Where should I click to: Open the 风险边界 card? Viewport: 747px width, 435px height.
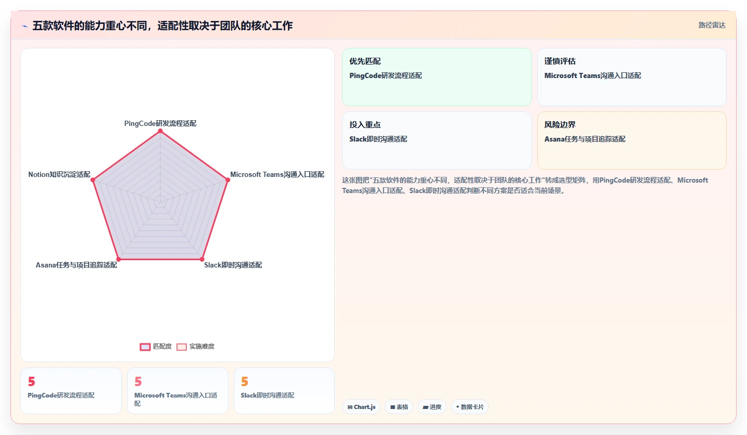[631, 140]
